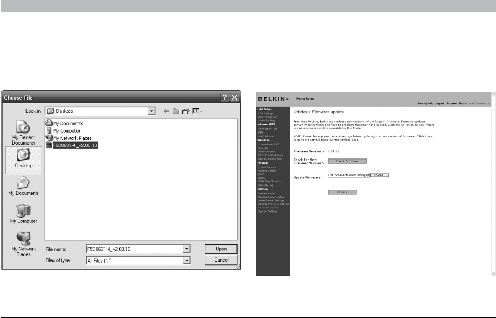Open DMZ in router sidebar
Screen dimensions: 496x318
261,174
